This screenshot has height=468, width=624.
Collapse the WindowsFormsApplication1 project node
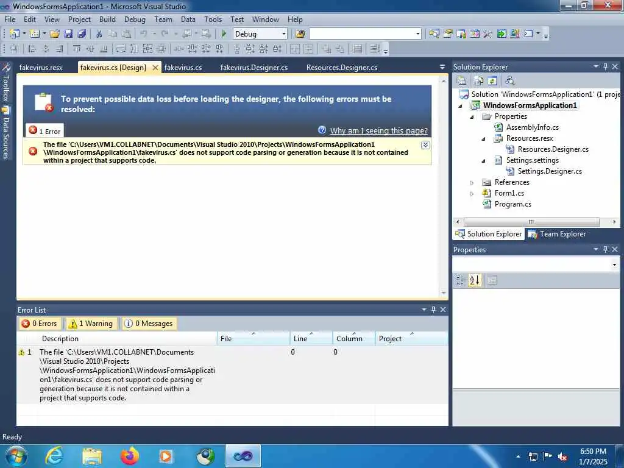pyautogui.click(x=461, y=106)
